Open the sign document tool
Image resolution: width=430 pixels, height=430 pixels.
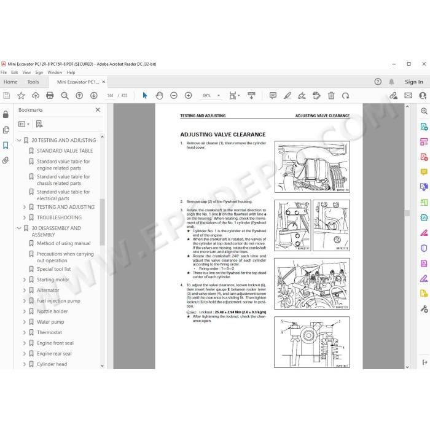[302, 95]
